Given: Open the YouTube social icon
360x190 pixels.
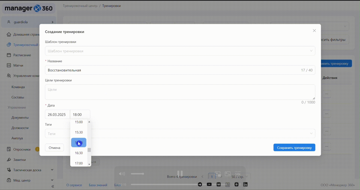Looking at the screenshot, I should click(209, 184).
